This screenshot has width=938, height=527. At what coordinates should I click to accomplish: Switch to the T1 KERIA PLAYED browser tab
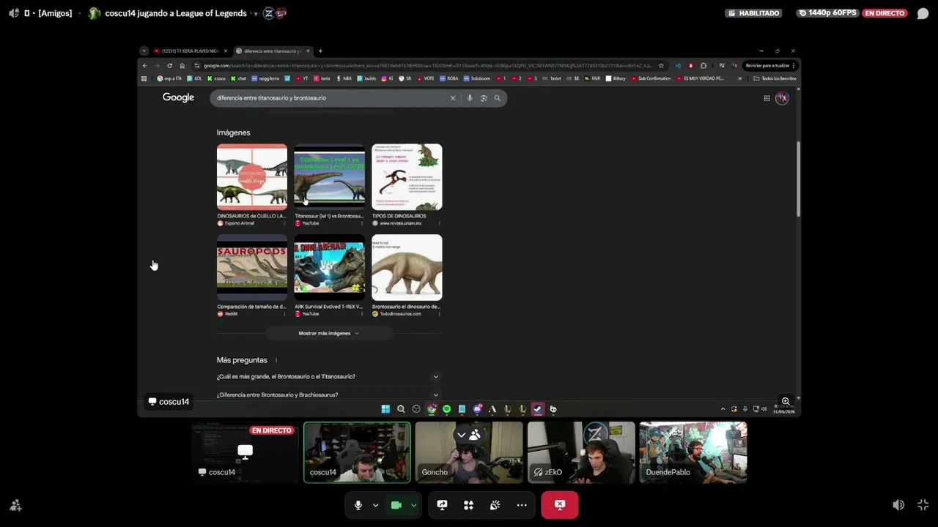click(x=190, y=51)
